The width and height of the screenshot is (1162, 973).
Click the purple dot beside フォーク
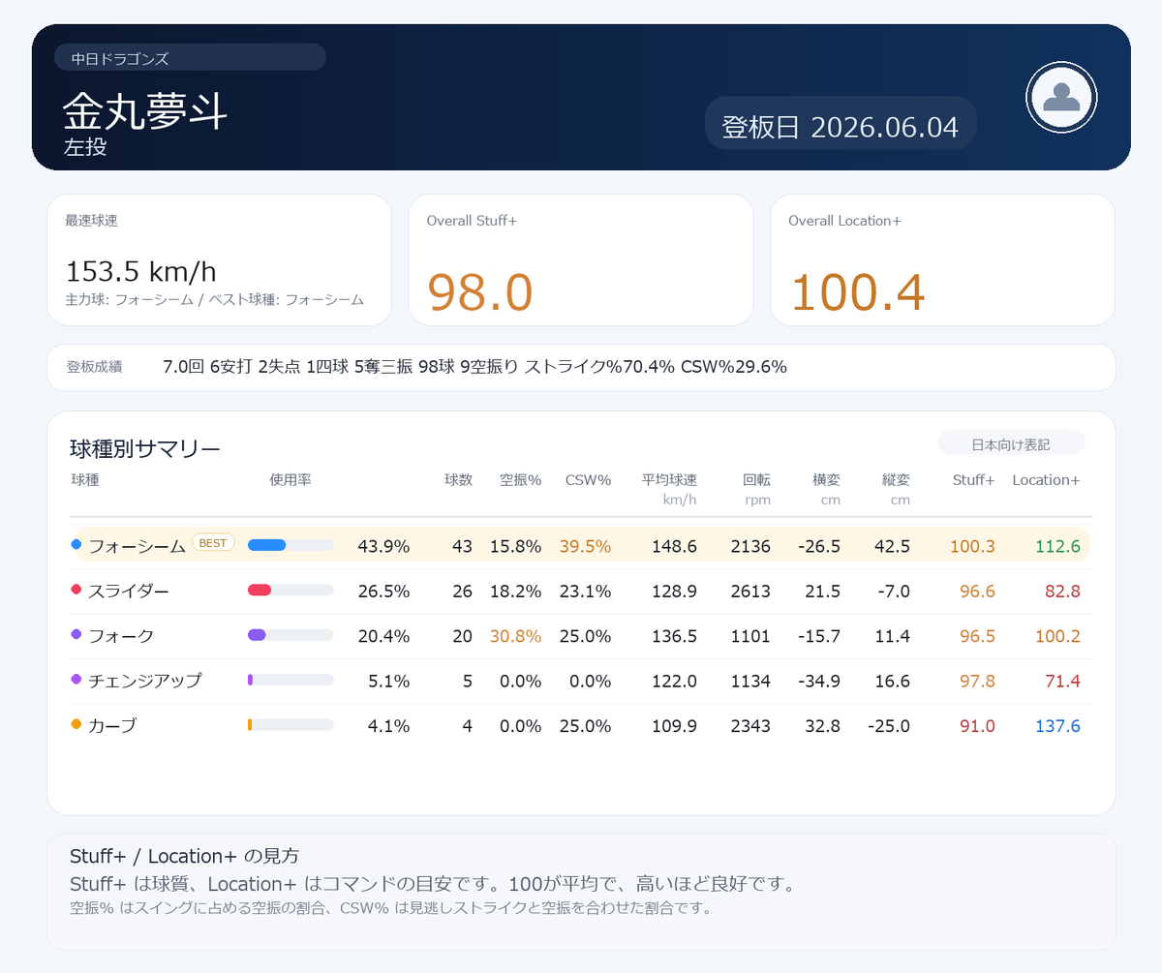pos(76,635)
